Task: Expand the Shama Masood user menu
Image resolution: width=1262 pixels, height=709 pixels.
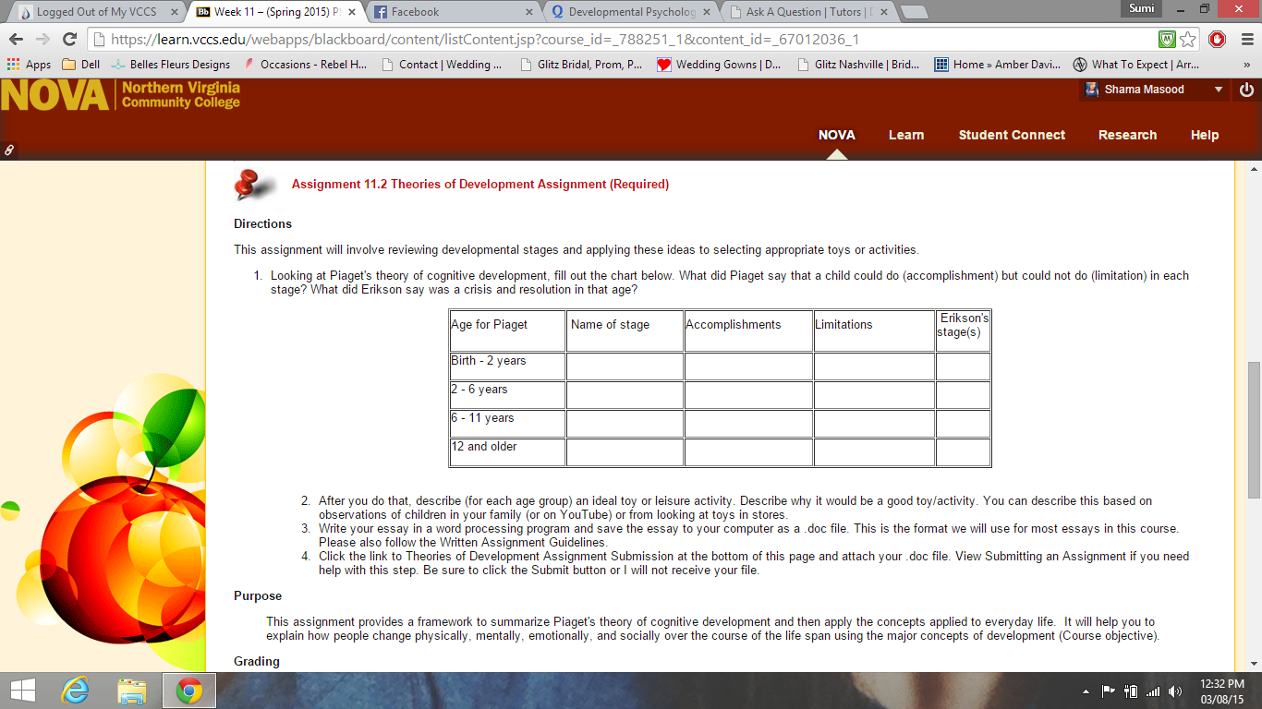Action: pos(1219,90)
